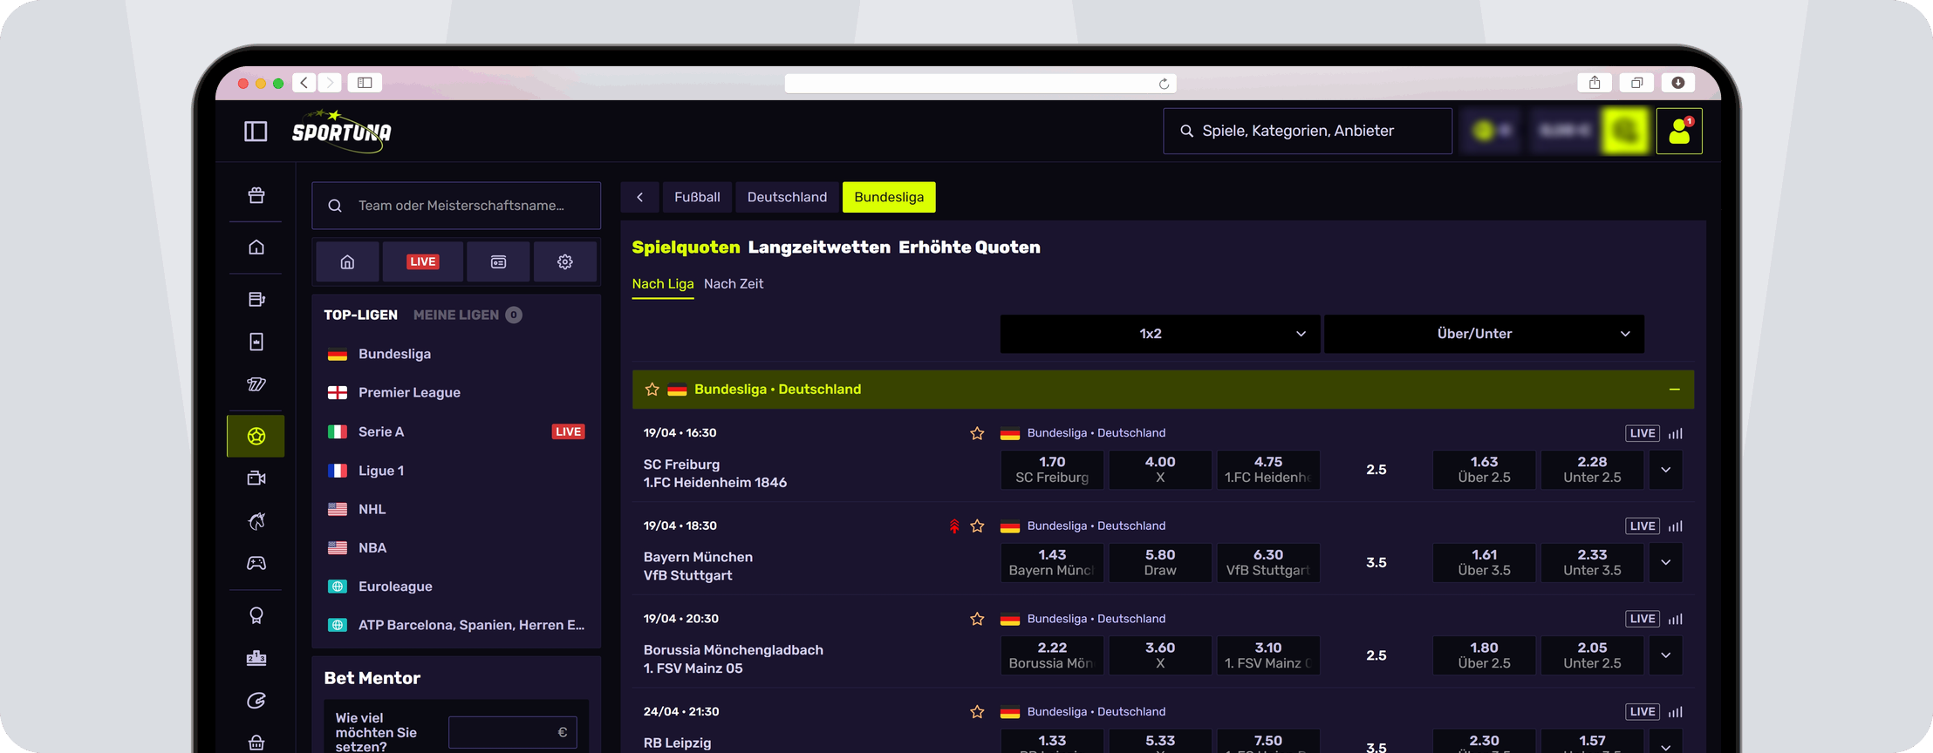Select TOP-LIGEN tab
This screenshot has height=753, width=1933.
360,315
